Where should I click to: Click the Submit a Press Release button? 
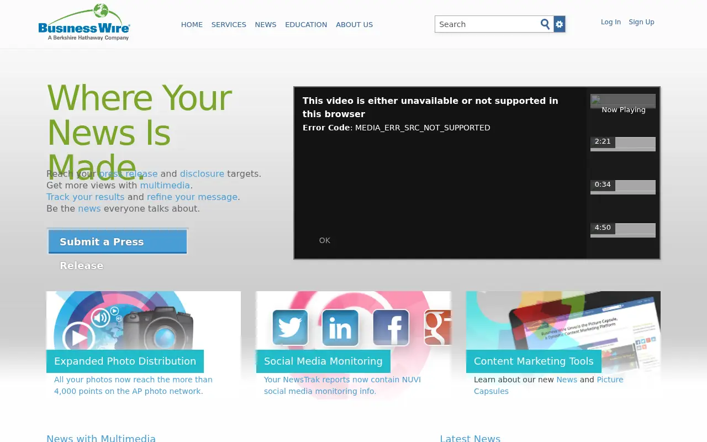click(x=118, y=241)
